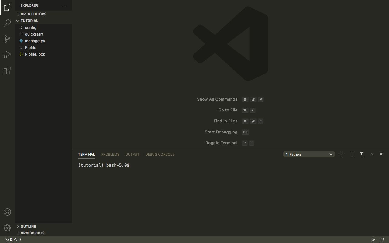Click the F5 key hint badge

click(245, 132)
